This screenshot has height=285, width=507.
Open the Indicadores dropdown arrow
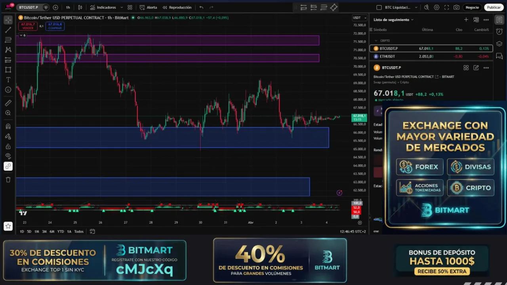tap(121, 7)
